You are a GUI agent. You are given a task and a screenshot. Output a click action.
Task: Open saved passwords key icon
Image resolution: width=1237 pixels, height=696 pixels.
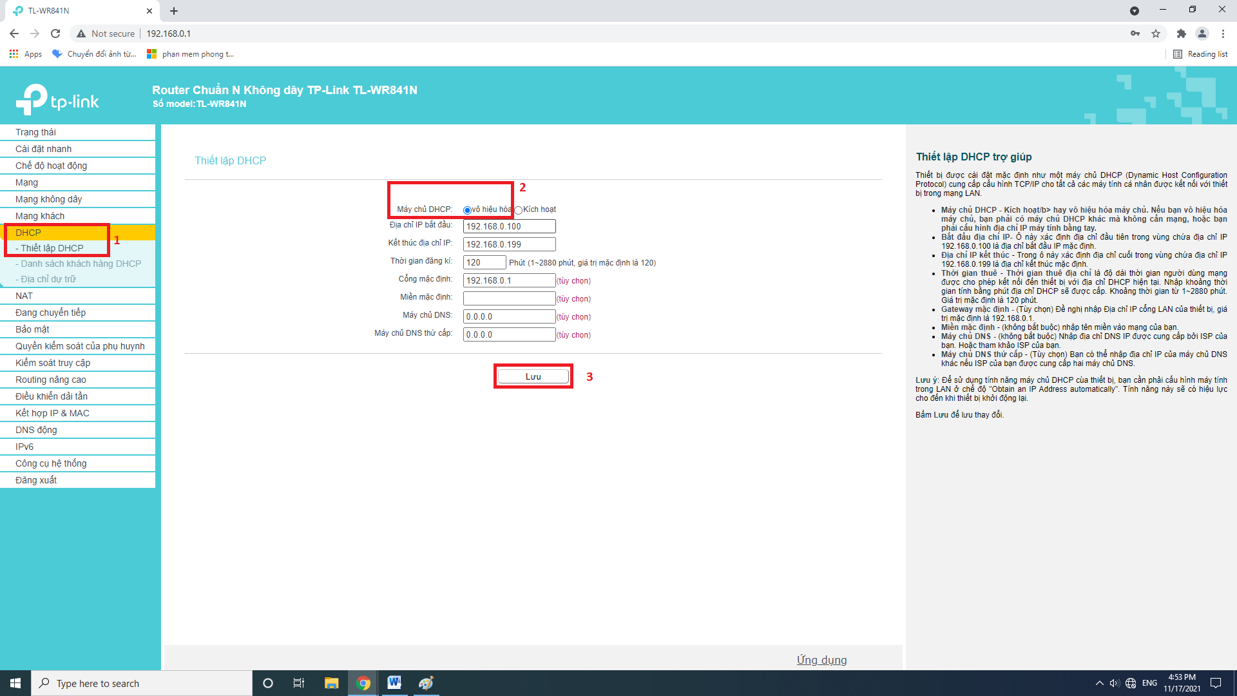1135,34
